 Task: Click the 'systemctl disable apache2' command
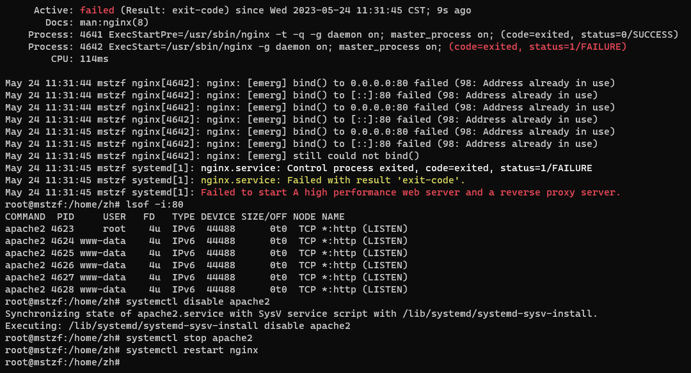tap(198, 301)
